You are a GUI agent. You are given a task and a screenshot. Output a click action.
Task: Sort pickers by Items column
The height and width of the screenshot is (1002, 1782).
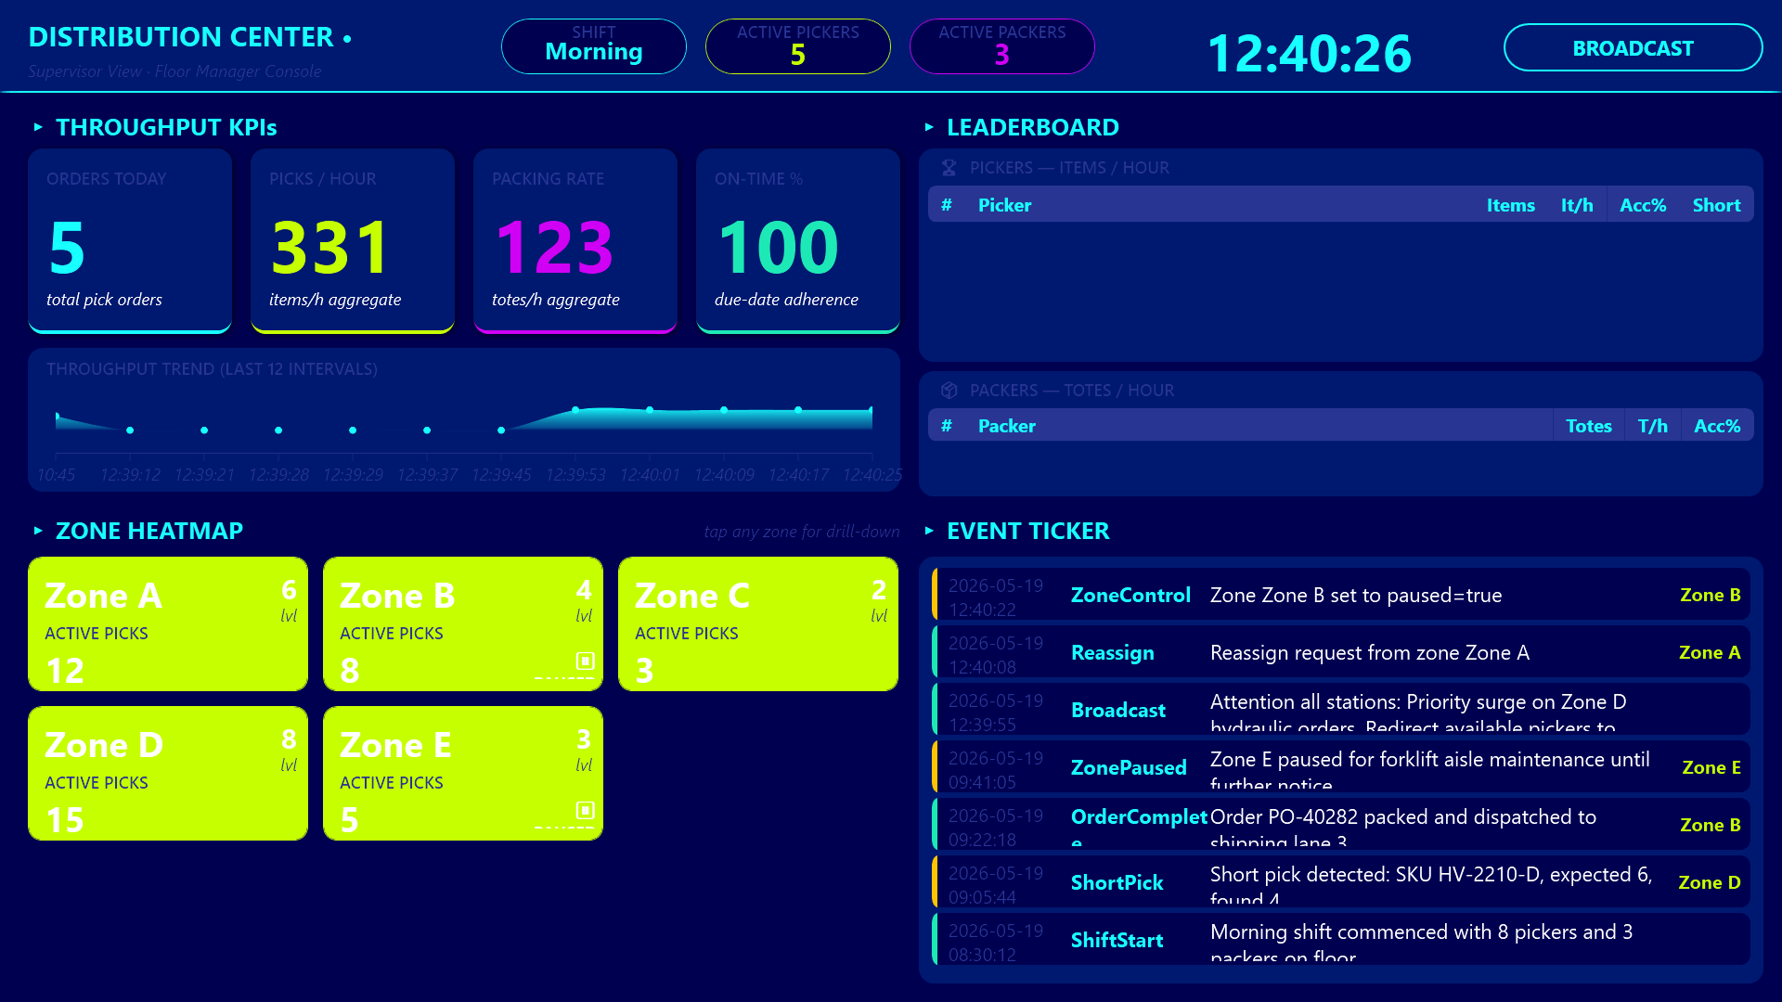tap(1510, 205)
